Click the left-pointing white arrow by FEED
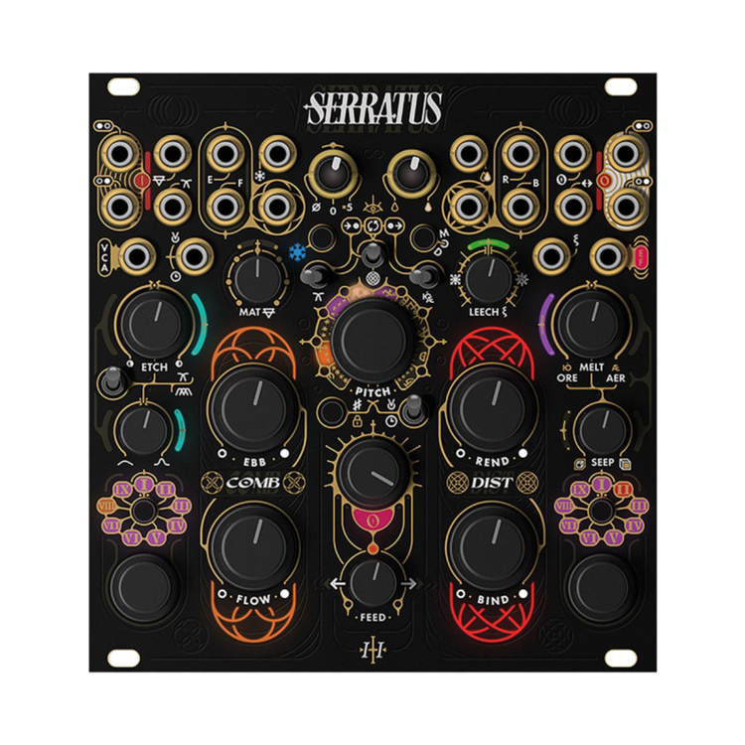 tap(338, 583)
